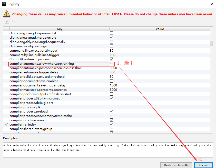Select compiler.ref.chain.search key name

[28, 120]
